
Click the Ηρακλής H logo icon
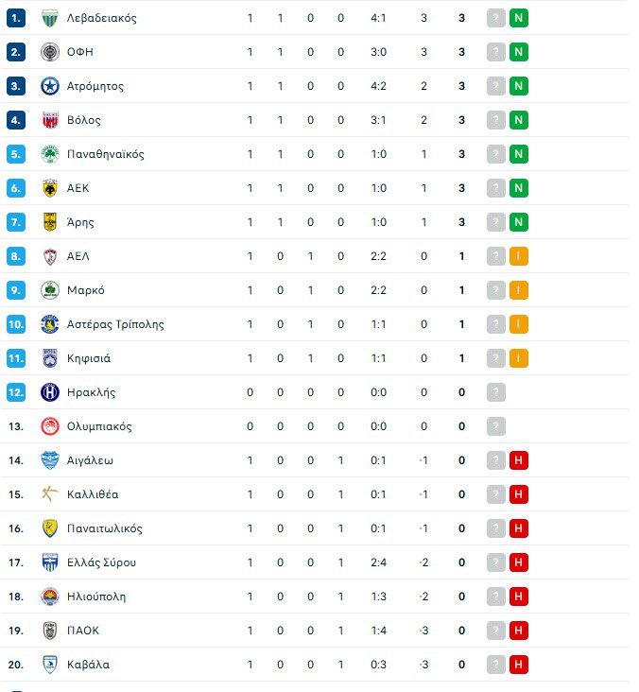pyautogui.click(x=50, y=392)
